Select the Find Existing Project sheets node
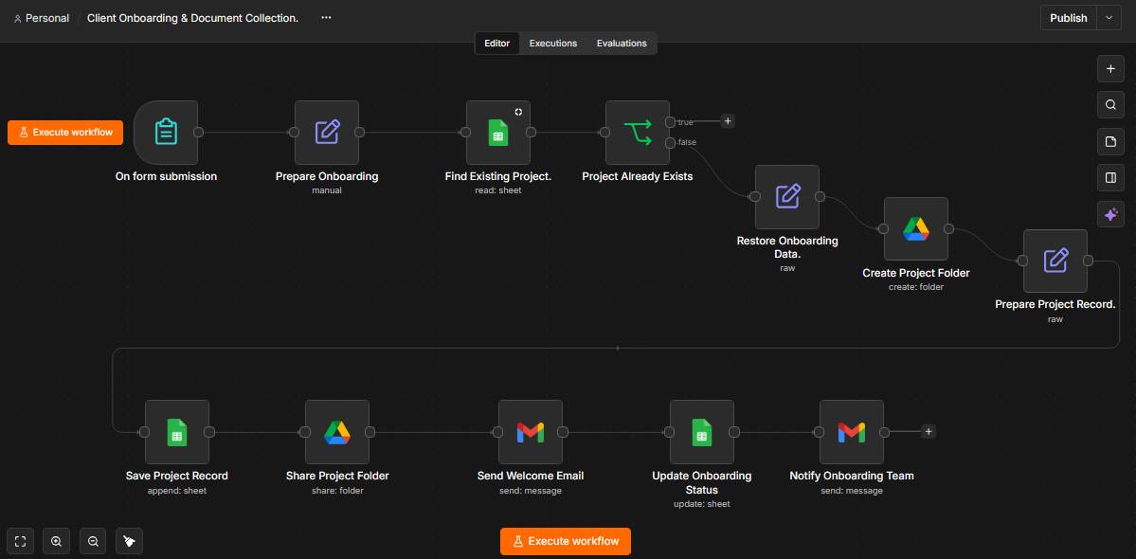The width and height of the screenshot is (1136, 559). [x=498, y=133]
